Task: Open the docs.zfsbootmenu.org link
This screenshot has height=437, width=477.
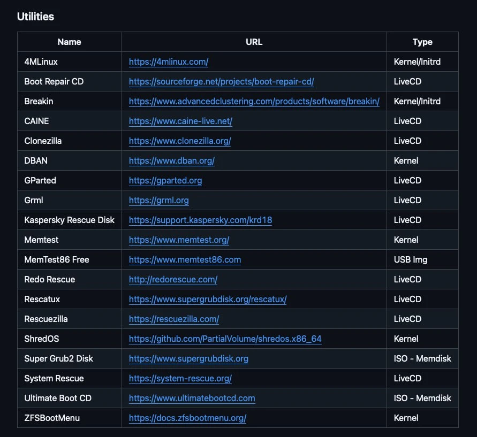Action: click(x=187, y=418)
